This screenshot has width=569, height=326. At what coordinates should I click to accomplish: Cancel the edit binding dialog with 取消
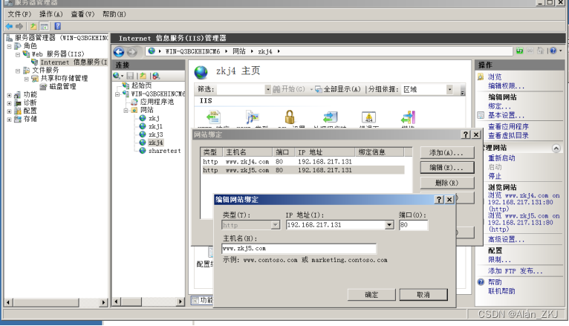click(423, 295)
